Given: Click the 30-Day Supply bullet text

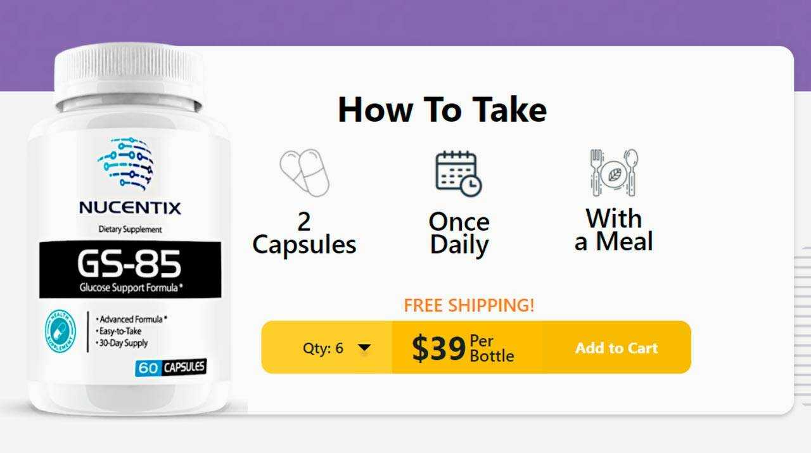Looking at the screenshot, I should [x=122, y=343].
